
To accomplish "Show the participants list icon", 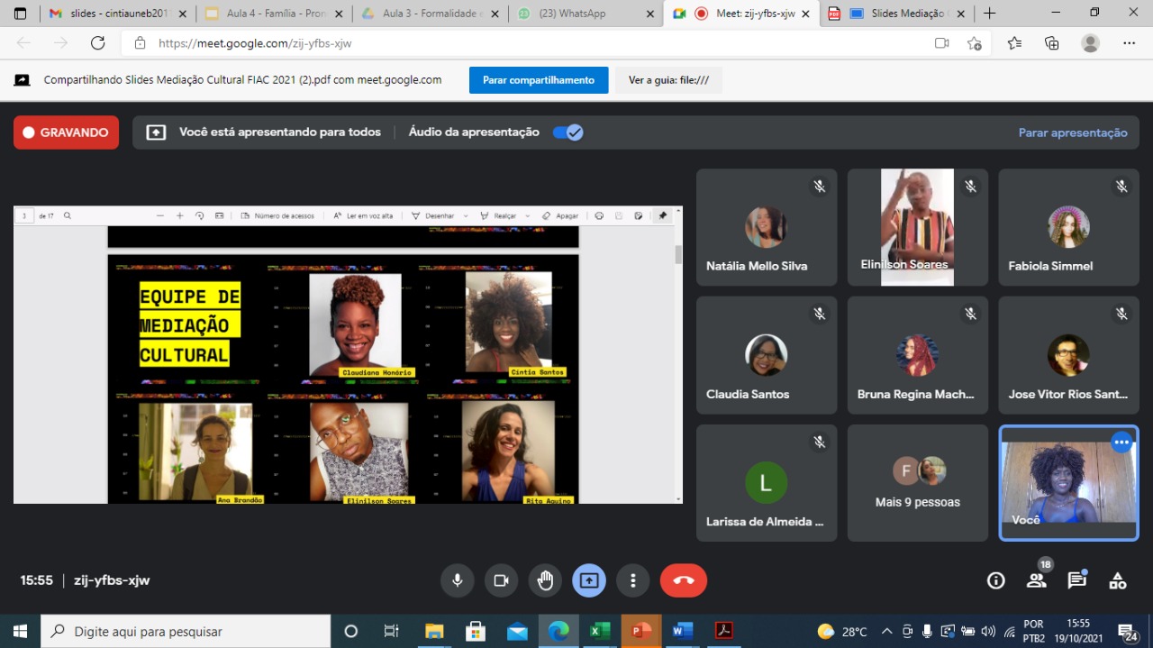I will click(1036, 580).
